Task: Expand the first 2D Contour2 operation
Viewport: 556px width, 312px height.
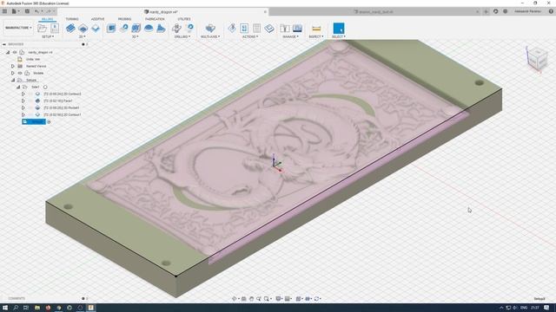Action: 23,94
